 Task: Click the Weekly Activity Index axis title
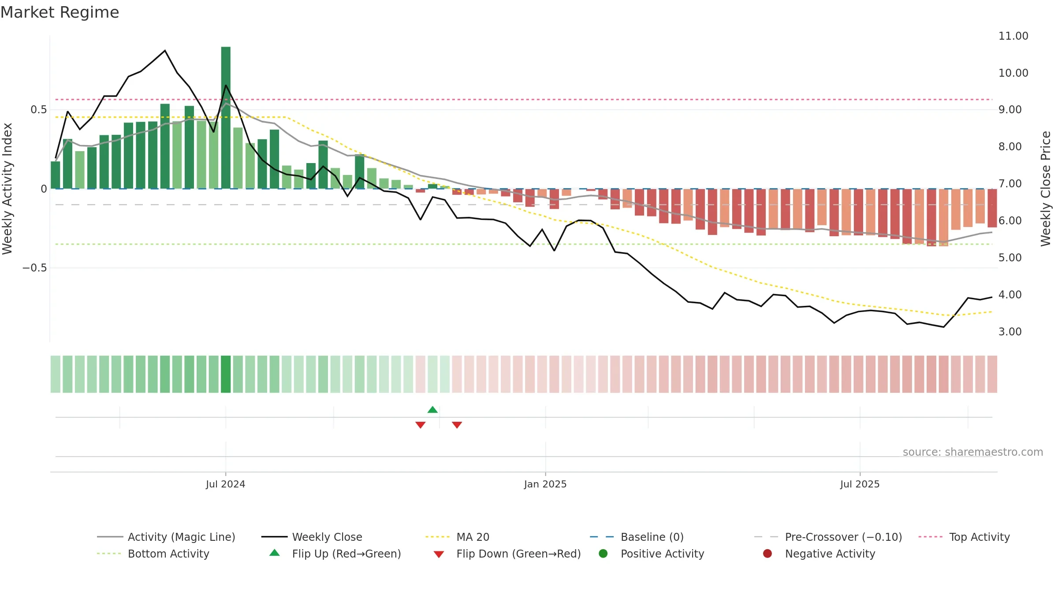(x=7, y=189)
